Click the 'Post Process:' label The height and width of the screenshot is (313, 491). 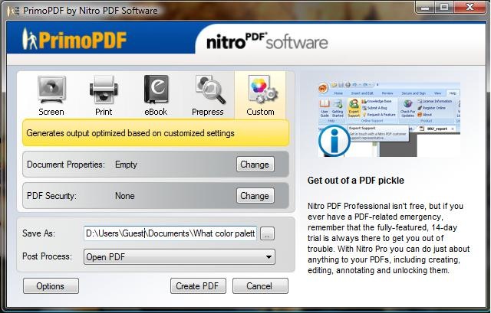[x=47, y=256]
